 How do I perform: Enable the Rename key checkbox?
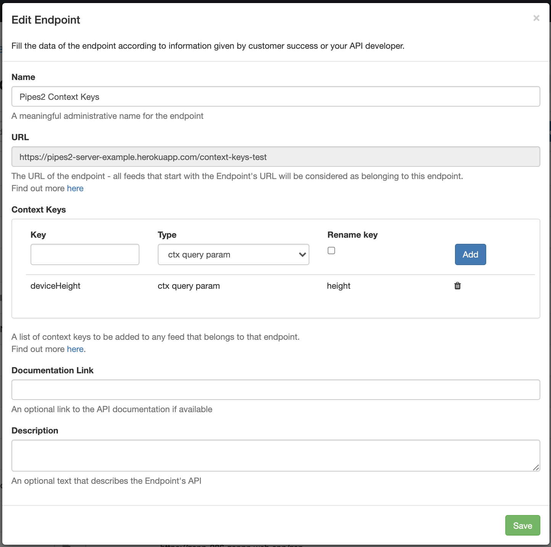pyautogui.click(x=332, y=250)
